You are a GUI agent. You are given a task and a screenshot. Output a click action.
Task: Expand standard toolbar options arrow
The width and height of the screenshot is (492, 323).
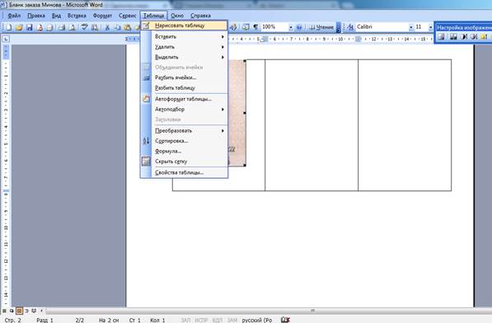click(x=339, y=27)
